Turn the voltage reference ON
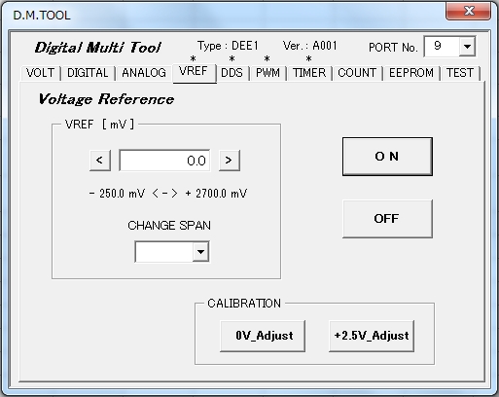 point(387,157)
